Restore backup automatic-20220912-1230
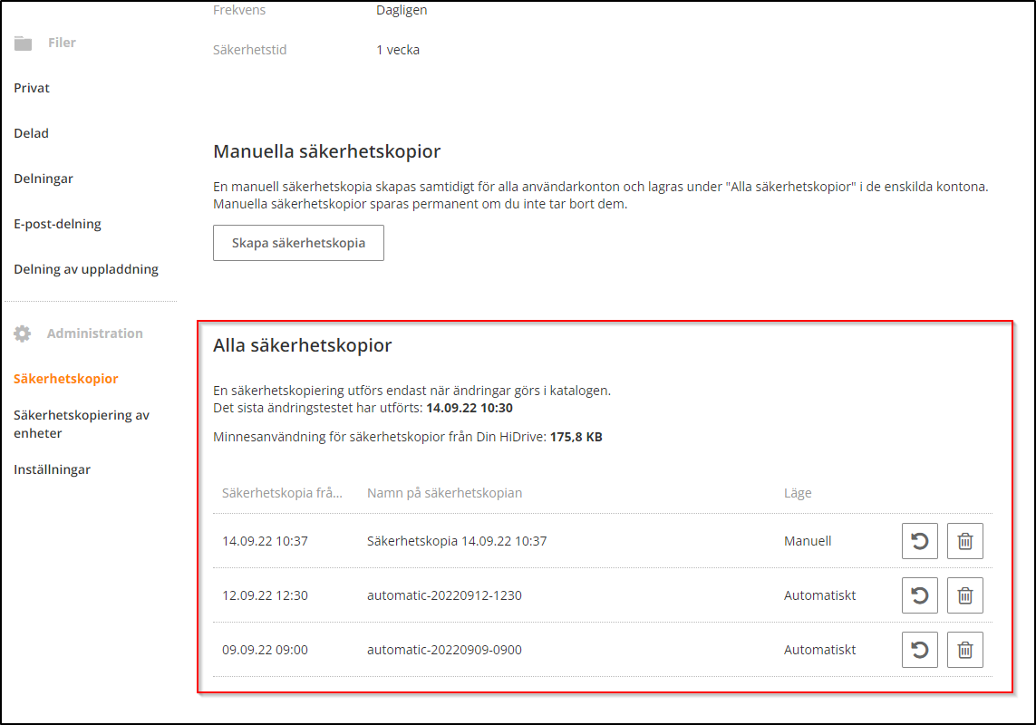The width and height of the screenshot is (1036, 725). [919, 595]
